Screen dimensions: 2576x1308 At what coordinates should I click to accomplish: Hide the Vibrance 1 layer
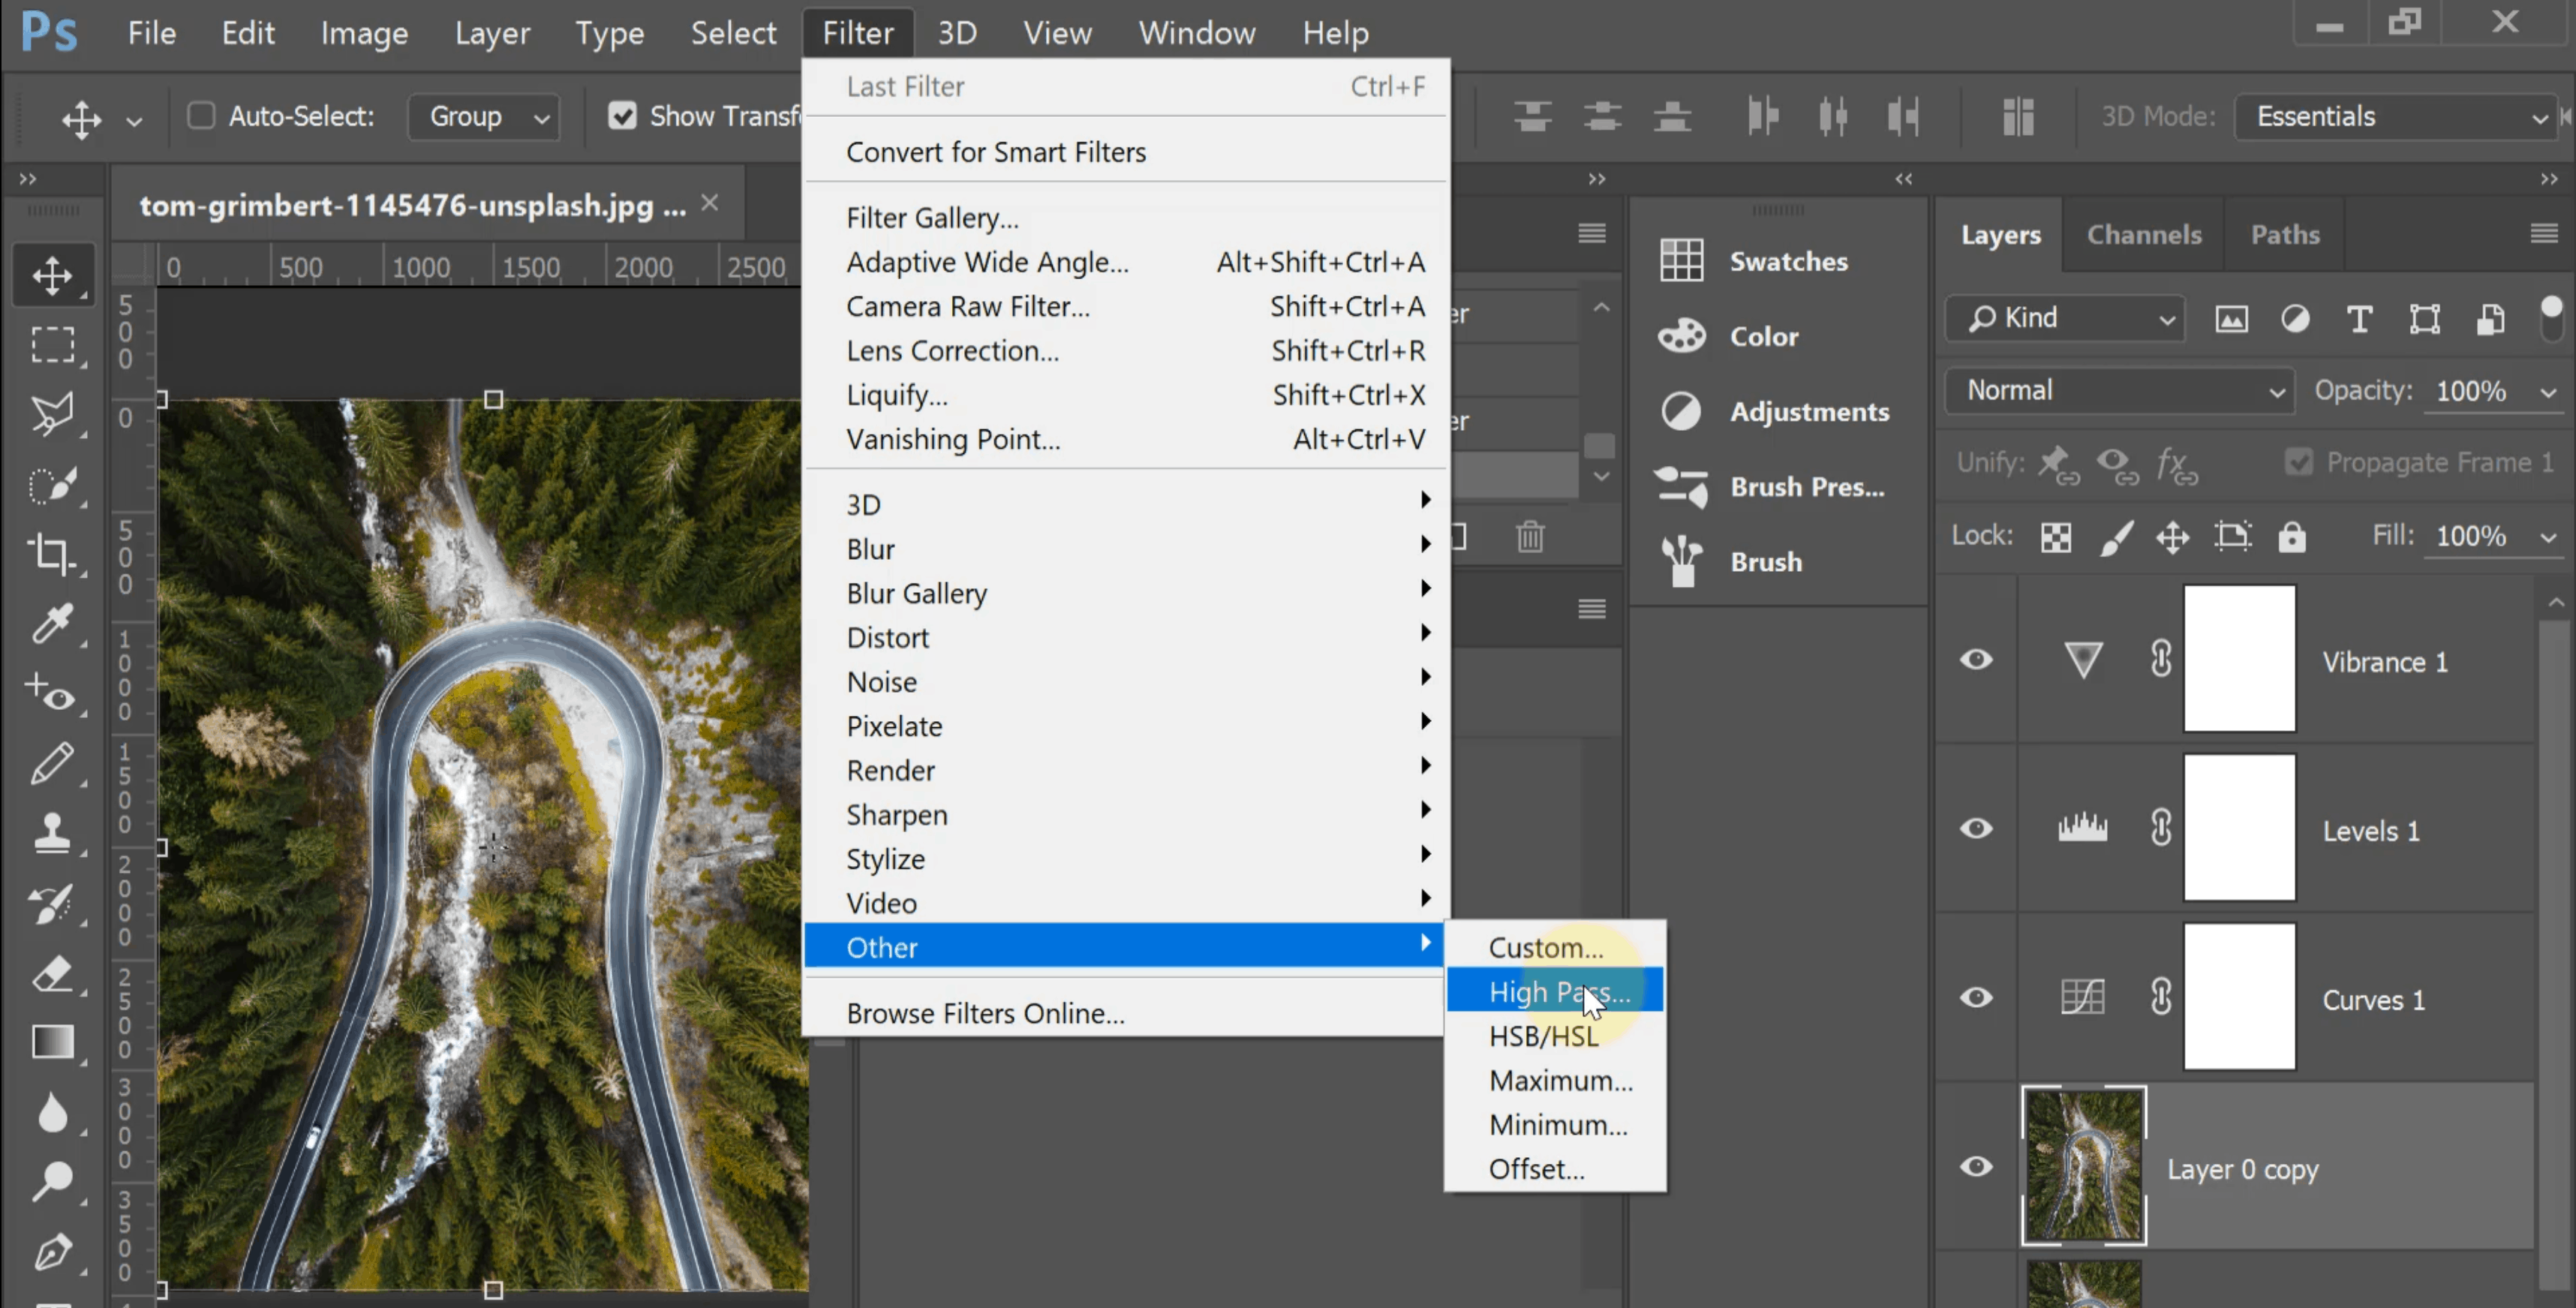(x=1976, y=660)
